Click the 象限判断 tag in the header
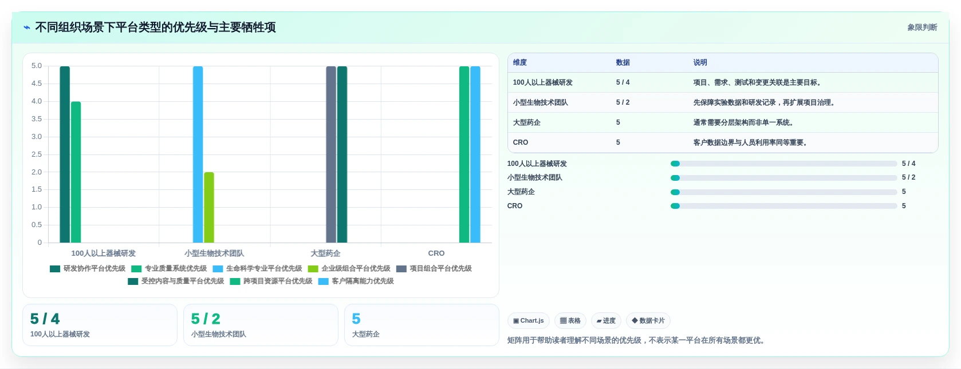 click(x=922, y=27)
